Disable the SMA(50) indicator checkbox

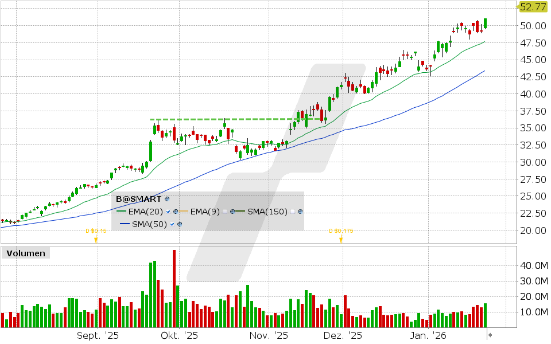coord(172,224)
